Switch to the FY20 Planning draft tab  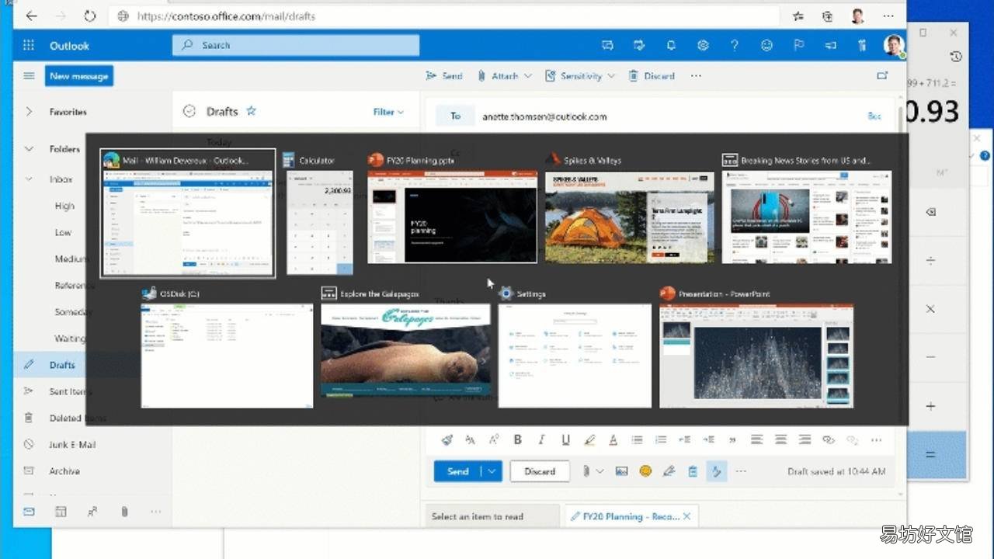tap(624, 516)
